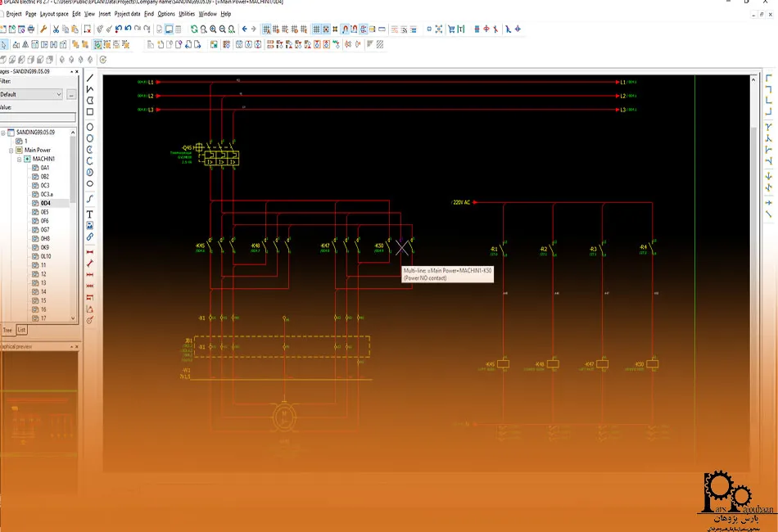Click the filter browse button with ellipsis
This screenshot has width=778, height=532.
click(x=71, y=94)
